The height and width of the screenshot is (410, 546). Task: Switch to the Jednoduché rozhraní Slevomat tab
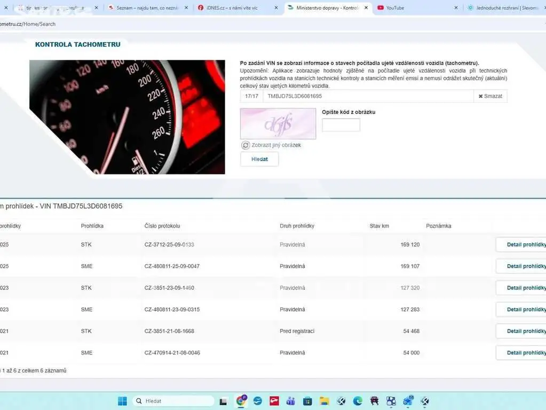coord(505,7)
